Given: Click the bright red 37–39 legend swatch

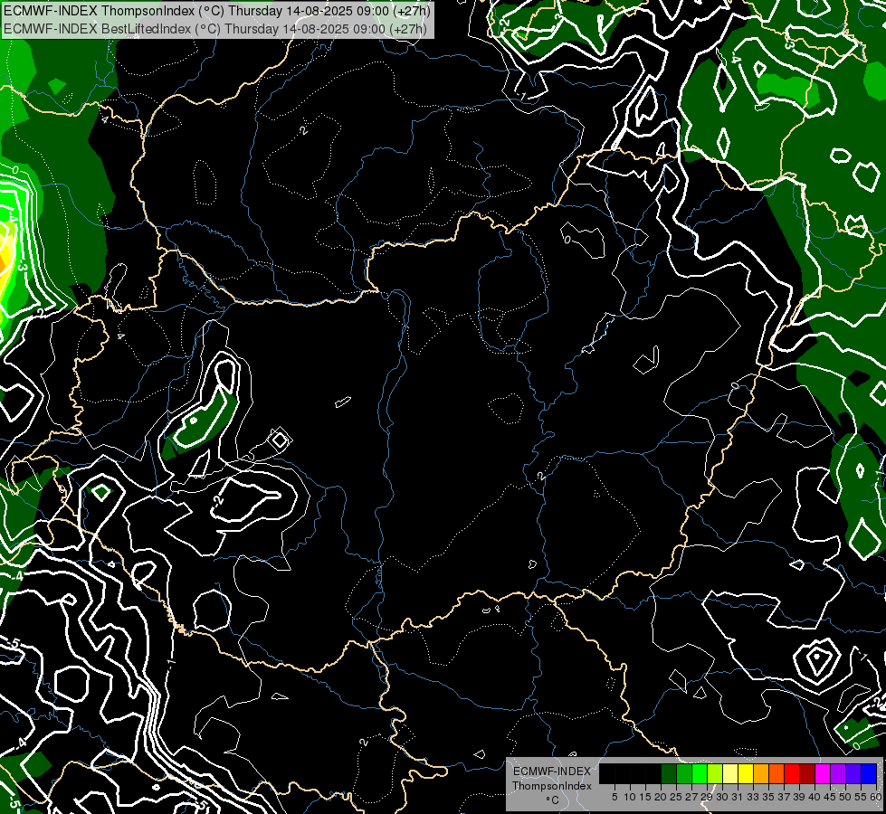Looking at the screenshot, I should (792, 774).
